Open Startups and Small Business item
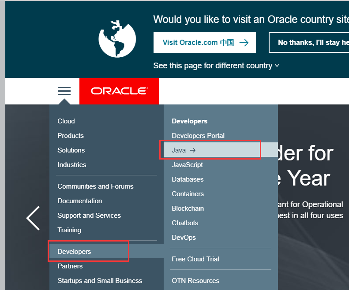The height and width of the screenshot is (290, 349). click(x=100, y=281)
